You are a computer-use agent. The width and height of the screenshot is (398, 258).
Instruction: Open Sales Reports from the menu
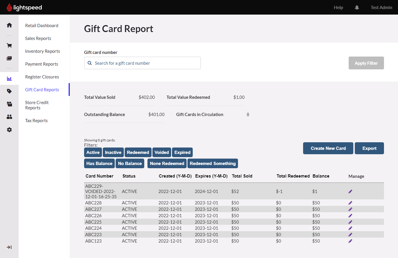coord(38,38)
